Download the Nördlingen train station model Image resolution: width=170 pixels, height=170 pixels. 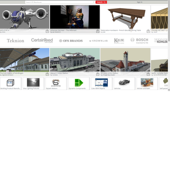click(47, 74)
